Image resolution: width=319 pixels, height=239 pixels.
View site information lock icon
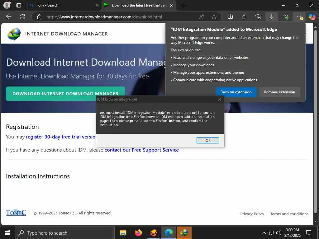click(x=39, y=17)
